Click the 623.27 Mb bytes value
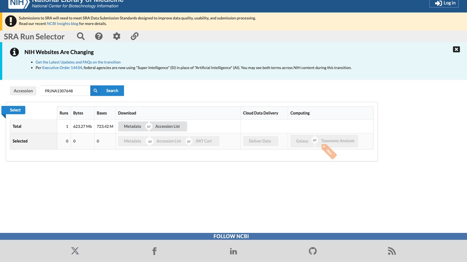The height and width of the screenshot is (262, 467). click(x=82, y=127)
